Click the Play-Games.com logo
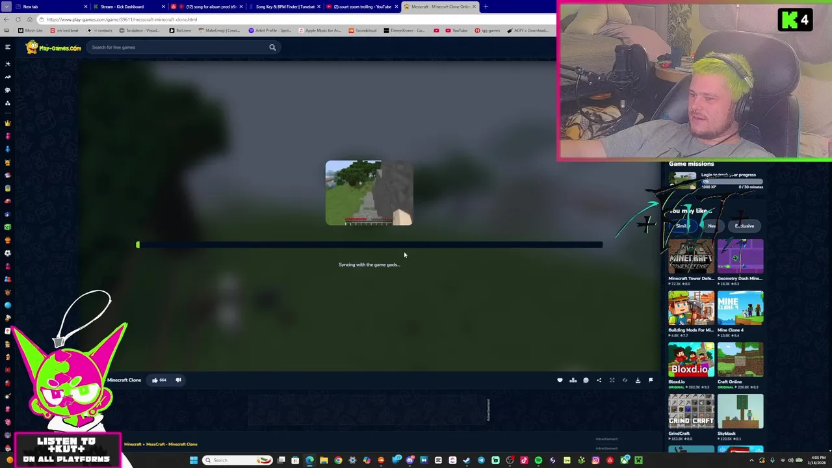 pos(53,47)
